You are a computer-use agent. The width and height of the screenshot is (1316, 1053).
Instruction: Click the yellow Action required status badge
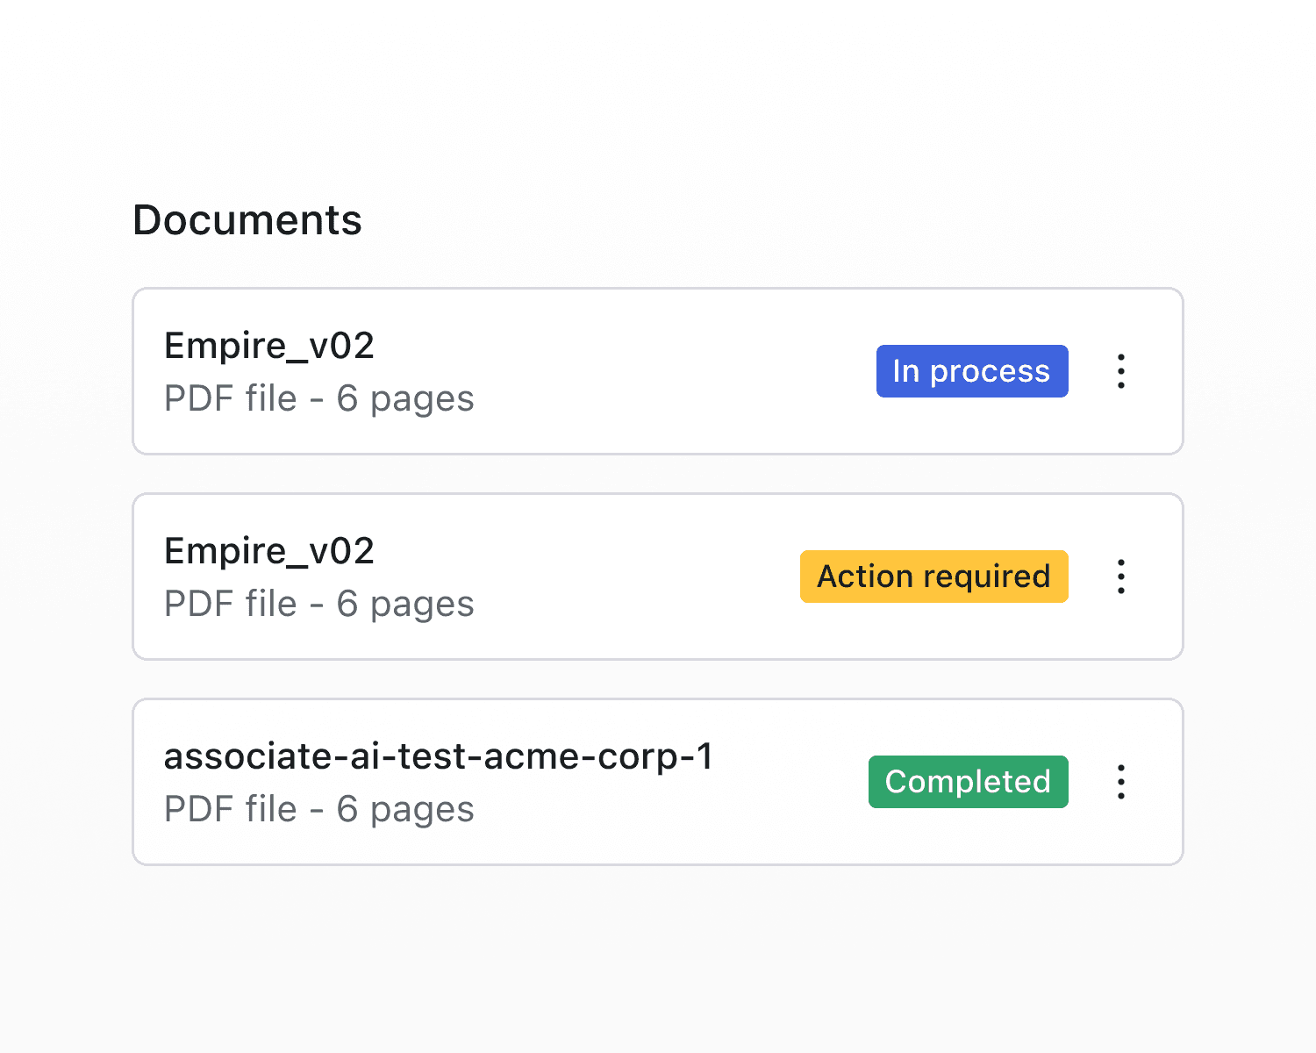point(934,577)
